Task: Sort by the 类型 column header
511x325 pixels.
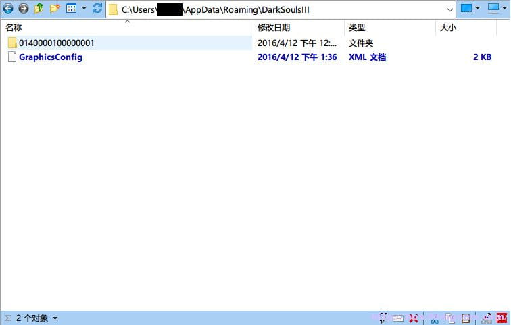Action: [357, 28]
